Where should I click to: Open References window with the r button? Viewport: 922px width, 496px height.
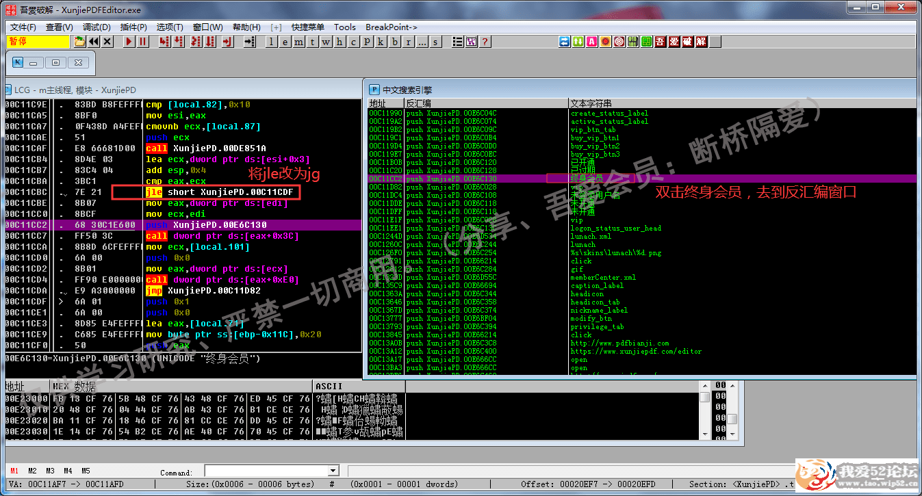409,42
